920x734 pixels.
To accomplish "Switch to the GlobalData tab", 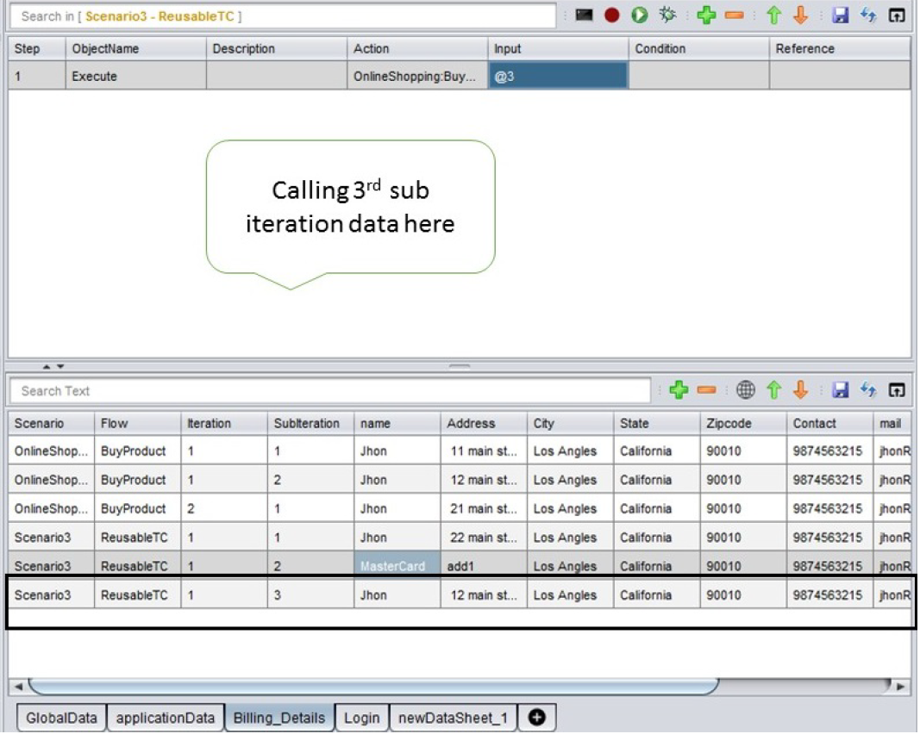I will coord(61,718).
